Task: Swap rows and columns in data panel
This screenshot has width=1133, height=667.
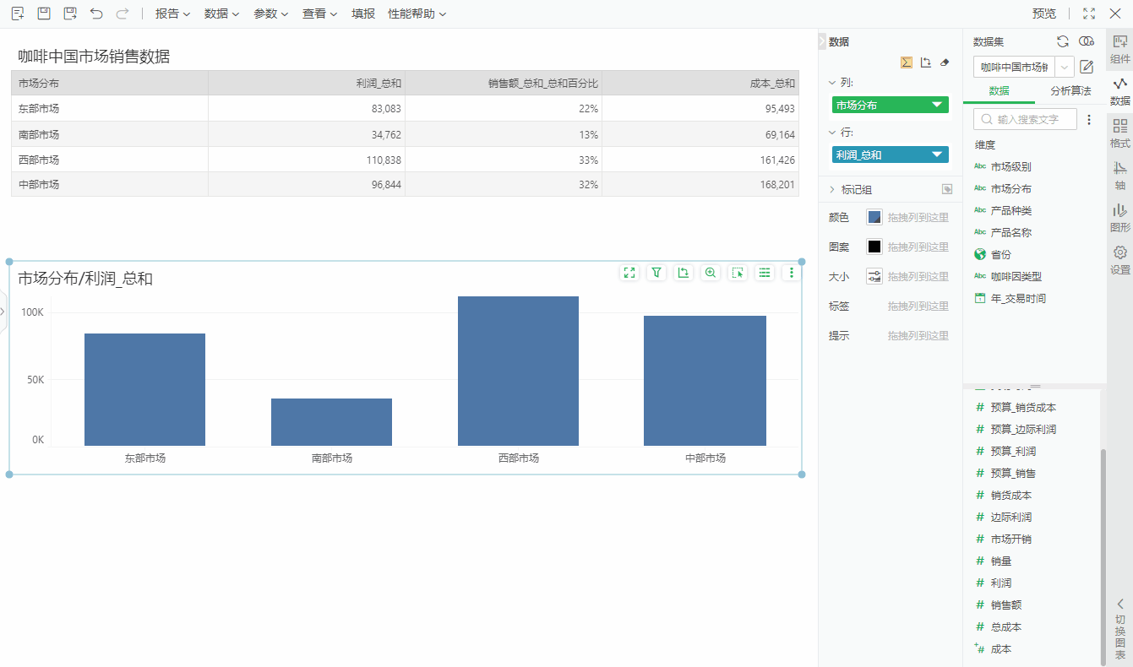Action: tap(926, 62)
